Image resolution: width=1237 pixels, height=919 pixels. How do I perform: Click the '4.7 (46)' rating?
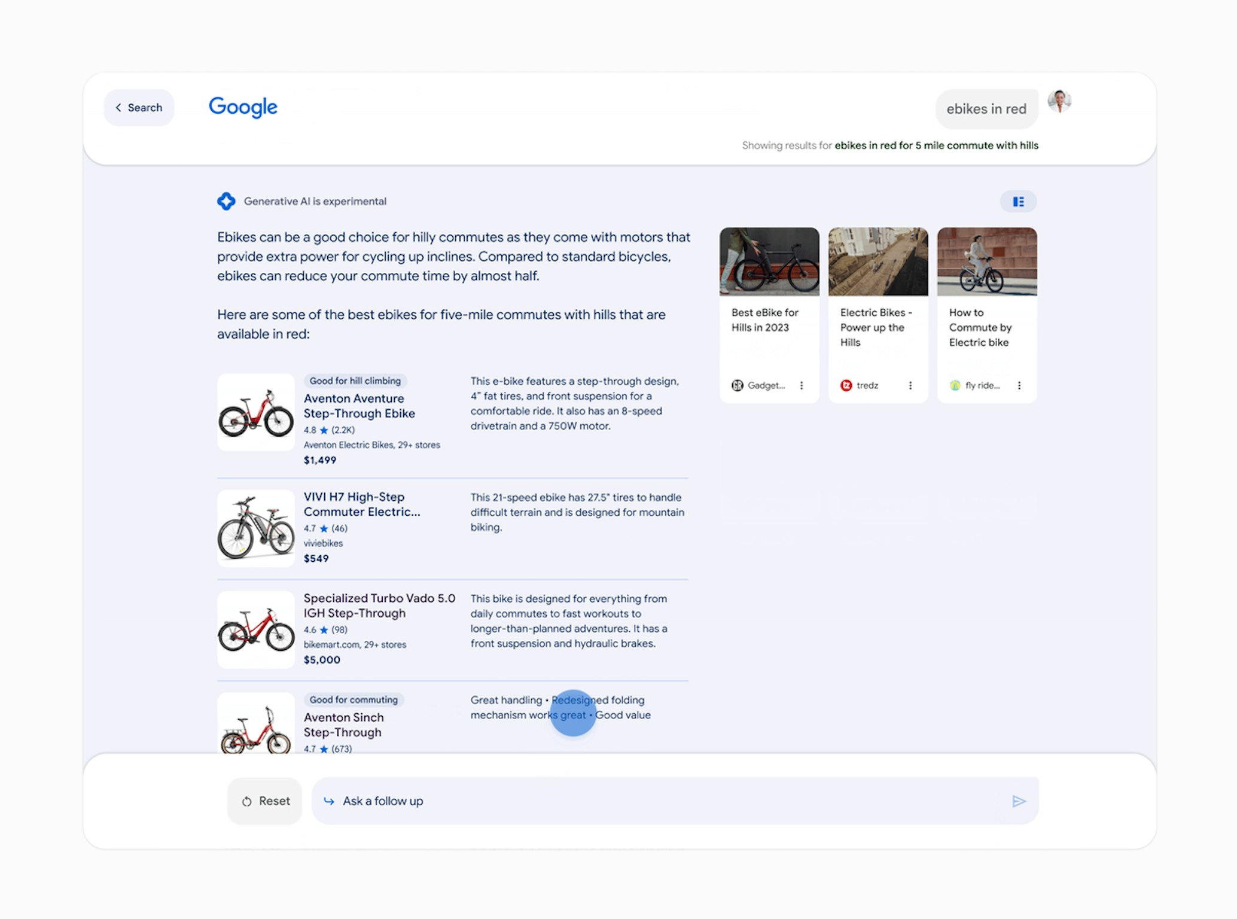(x=325, y=528)
